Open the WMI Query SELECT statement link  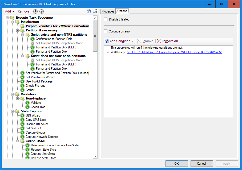tap(174, 52)
